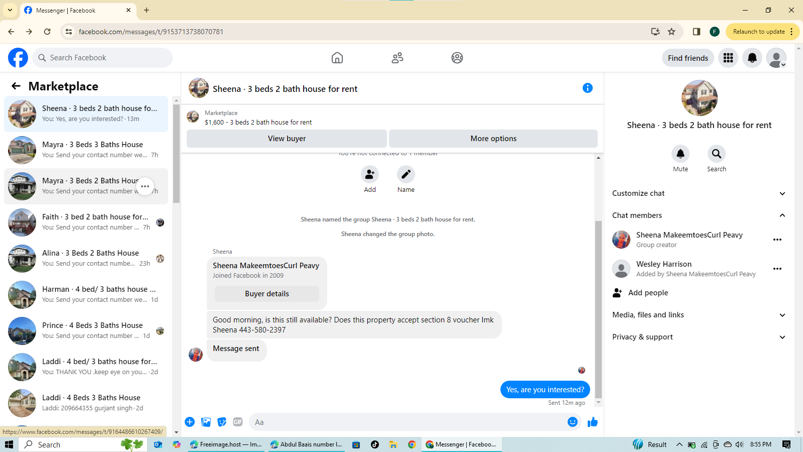
Task: Open the Faith 3 bed 2 bath conversation
Action: 86,222
